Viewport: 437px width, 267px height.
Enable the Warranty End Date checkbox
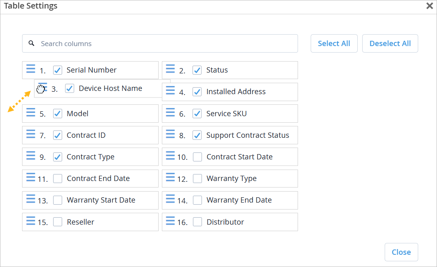coord(197,200)
